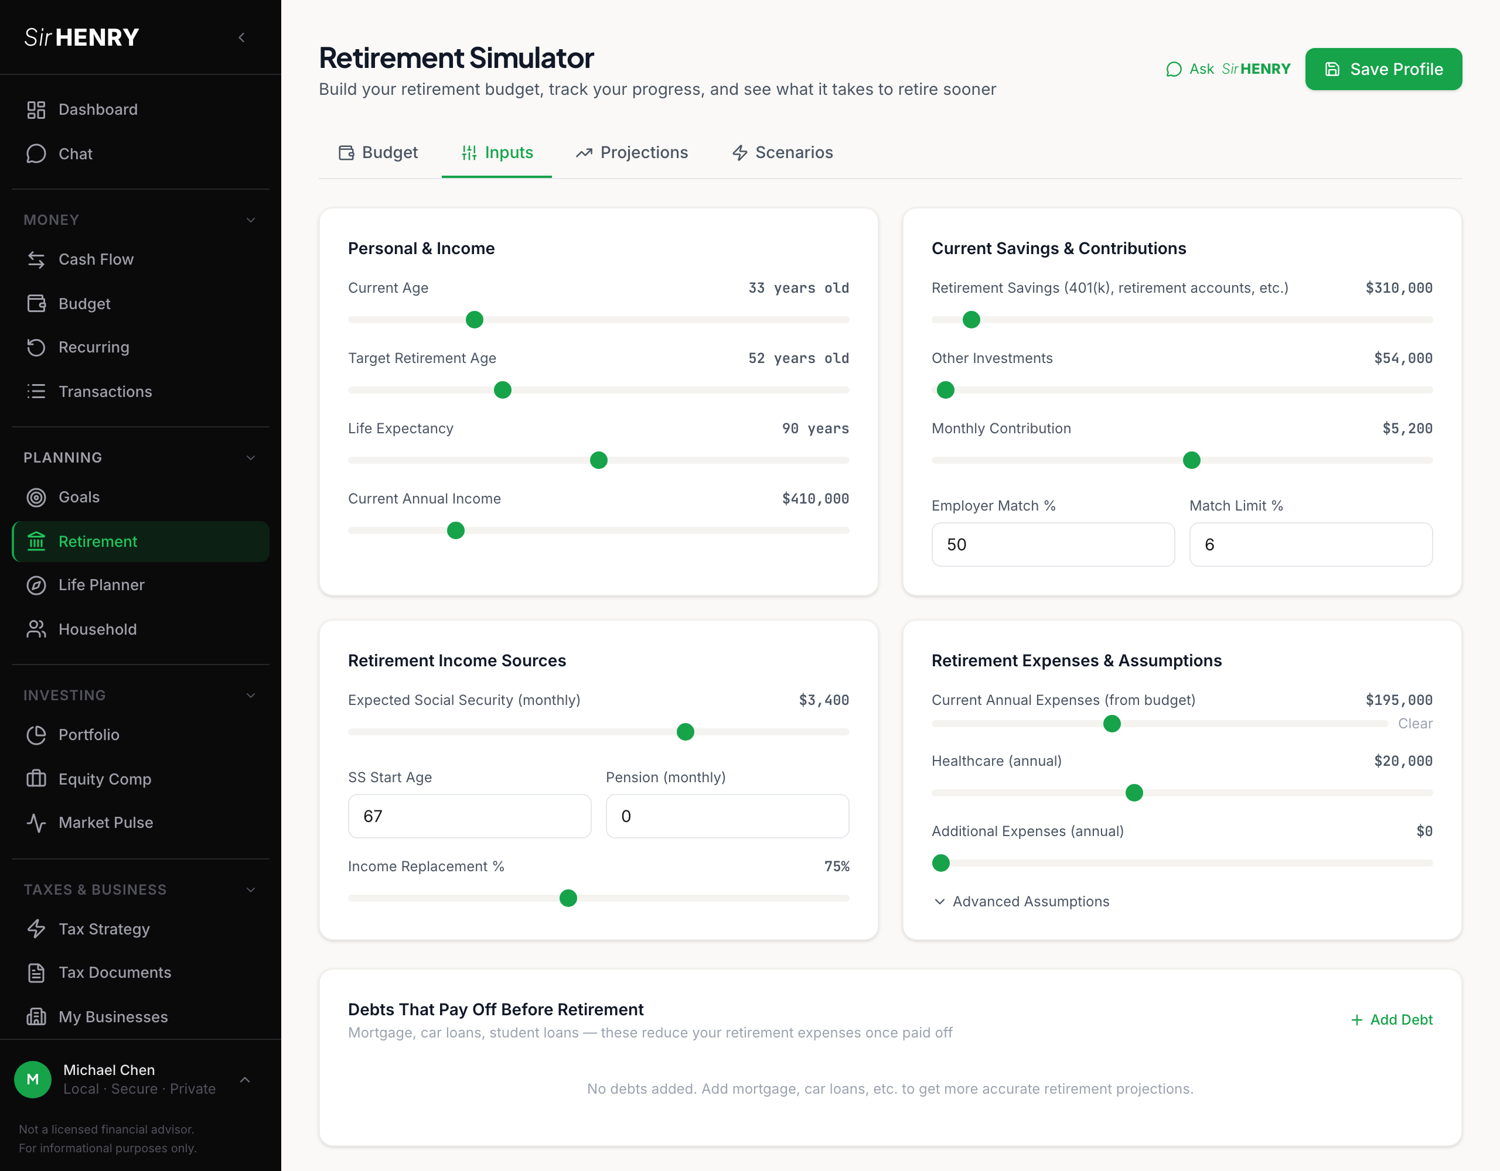Viewport: 1500px width, 1171px height.
Task: Open the Goals planning icon
Action: coord(36,497)
